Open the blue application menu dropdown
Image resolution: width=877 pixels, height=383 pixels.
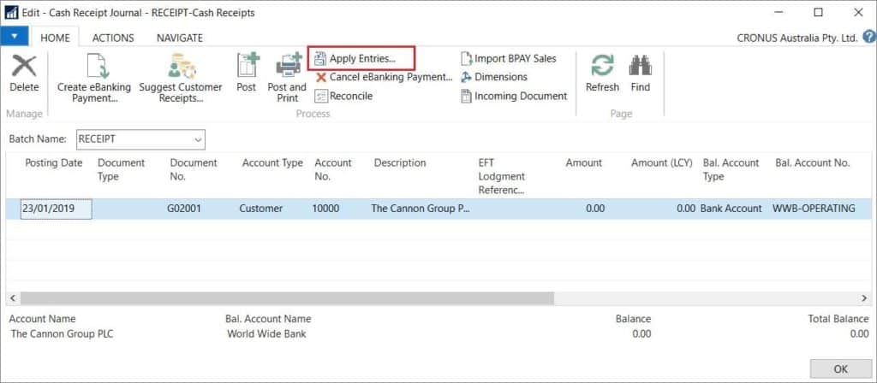point(15,36)
